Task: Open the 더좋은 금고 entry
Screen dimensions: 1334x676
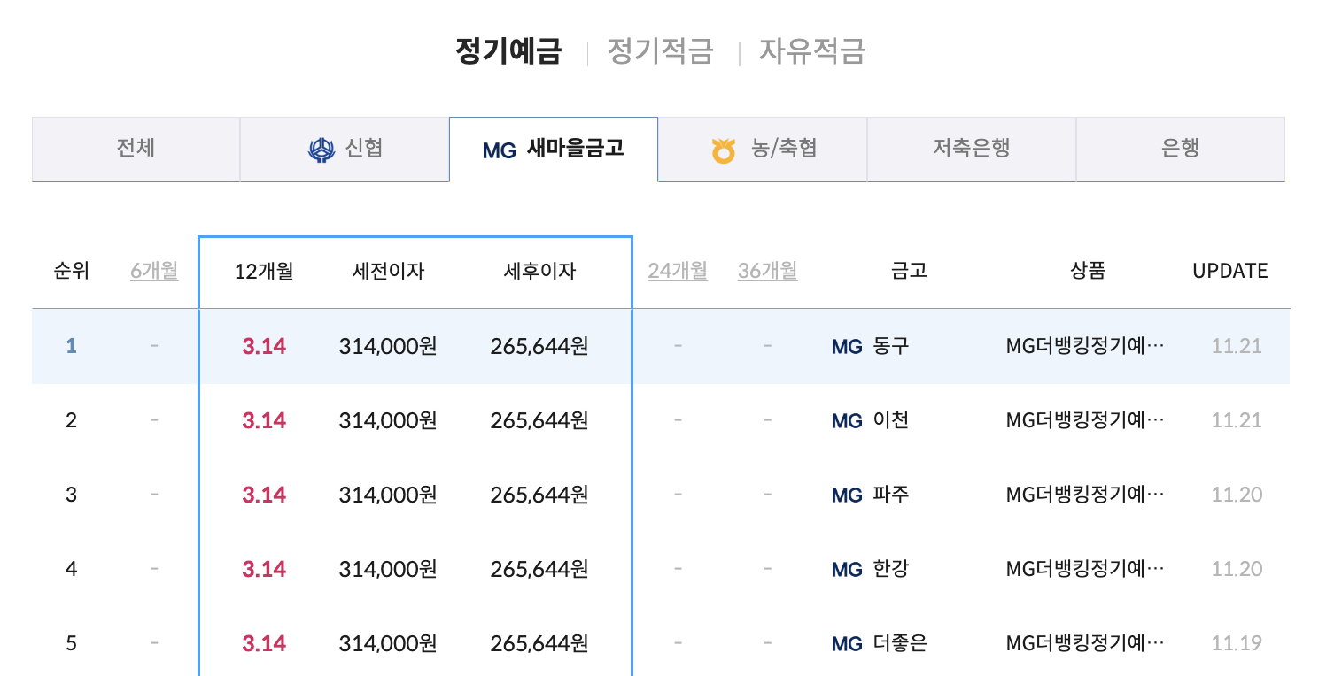Action: tap(900, 643)
